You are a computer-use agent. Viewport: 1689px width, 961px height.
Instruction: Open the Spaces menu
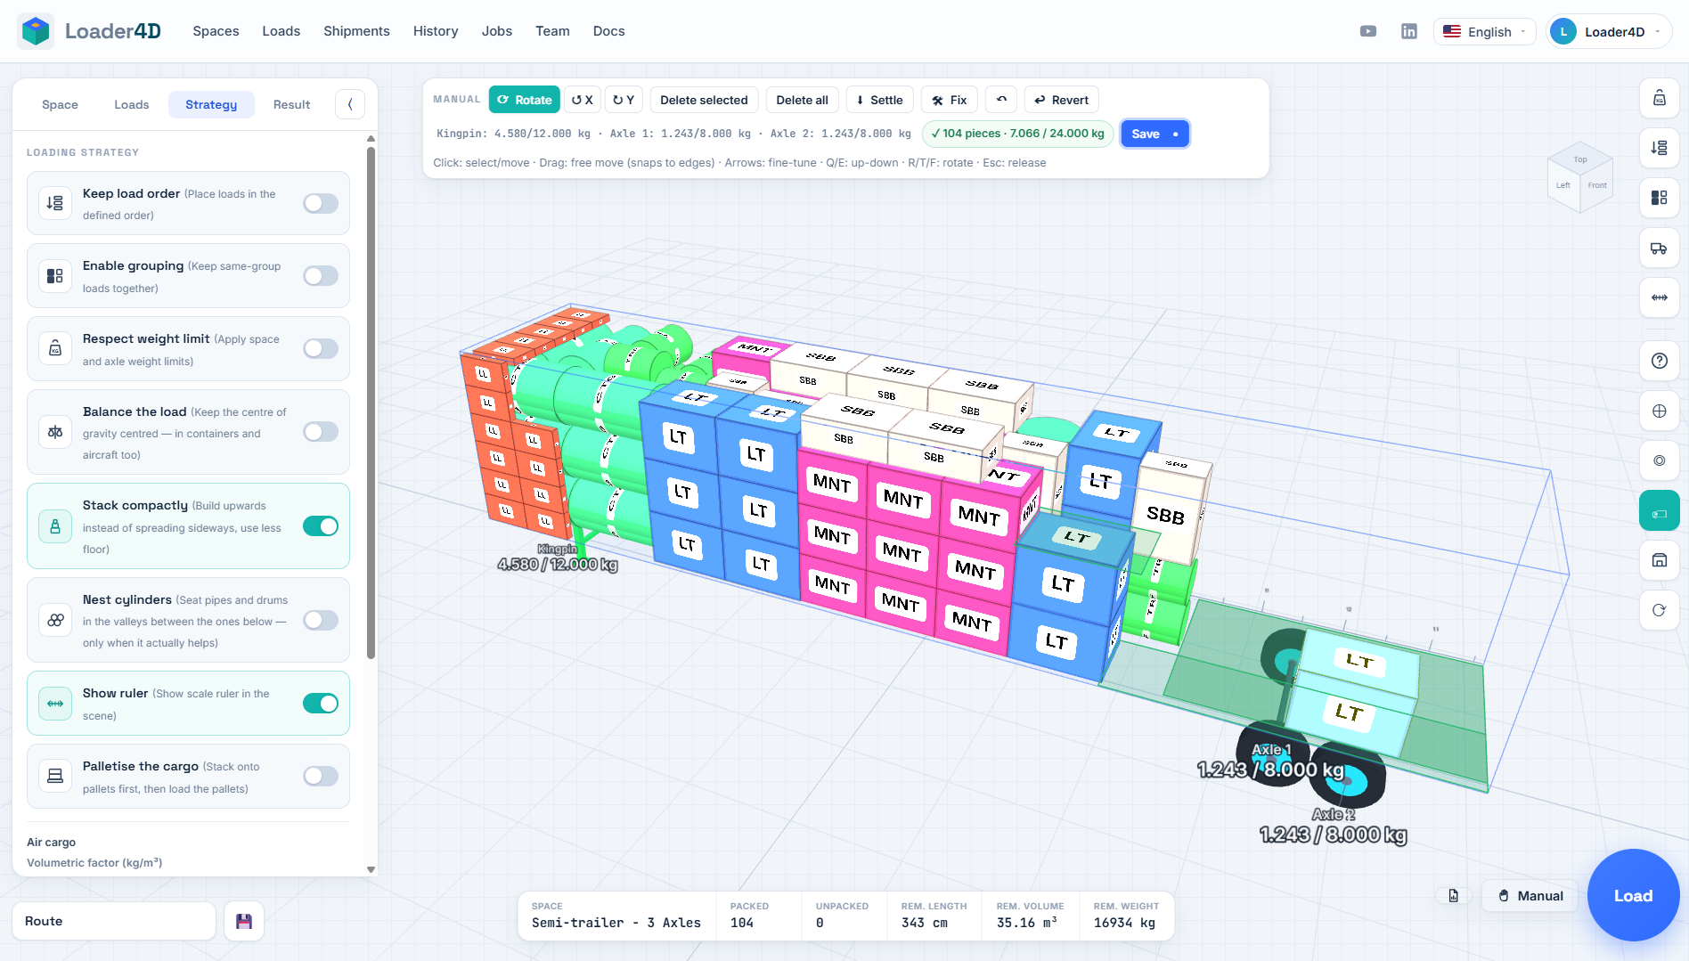[216, 31]
